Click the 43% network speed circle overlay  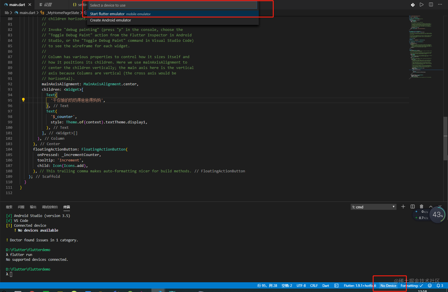[437, 214]
